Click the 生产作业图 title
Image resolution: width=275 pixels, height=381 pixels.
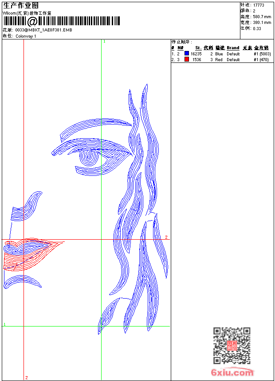coord(21,5)
